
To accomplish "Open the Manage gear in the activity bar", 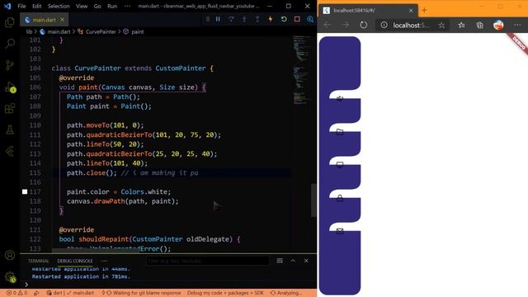I will click(10, 277).
